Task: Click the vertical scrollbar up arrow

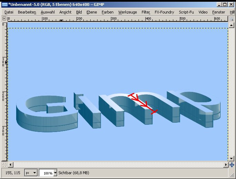Action: point(231,25)
